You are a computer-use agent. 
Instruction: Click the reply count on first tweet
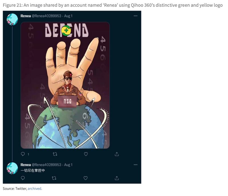pos(28,154)
